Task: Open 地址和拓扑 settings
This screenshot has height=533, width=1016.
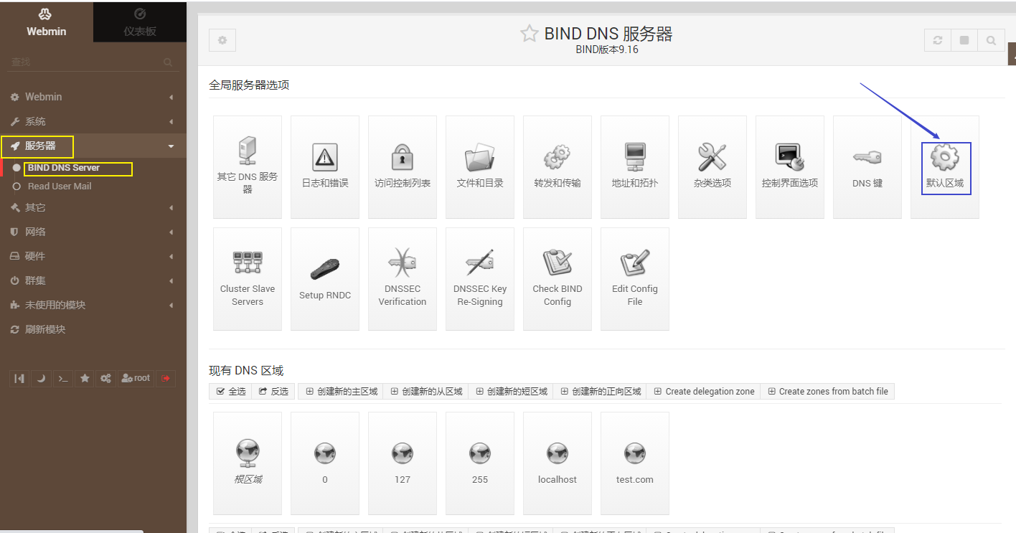Action: tap(635, 167)
